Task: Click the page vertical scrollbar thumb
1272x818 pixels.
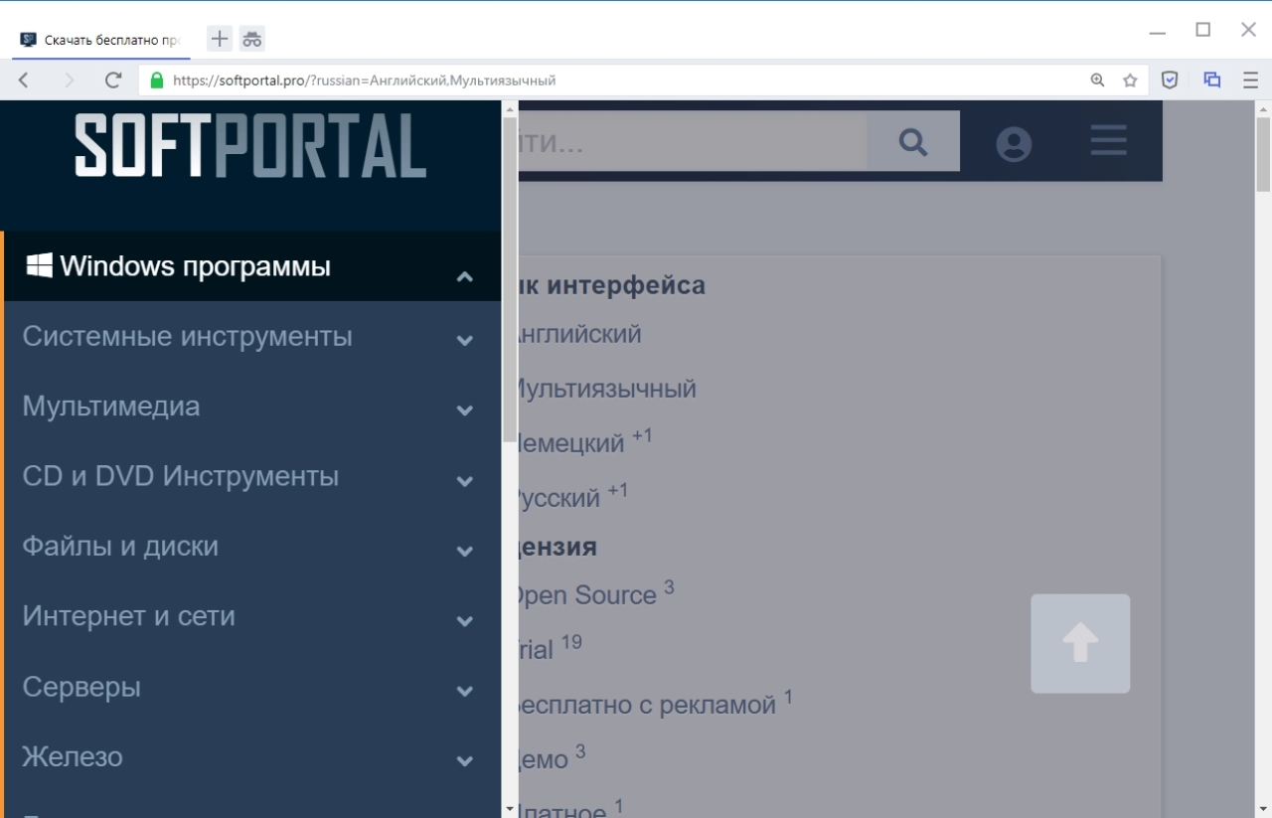Action: 1264,154
